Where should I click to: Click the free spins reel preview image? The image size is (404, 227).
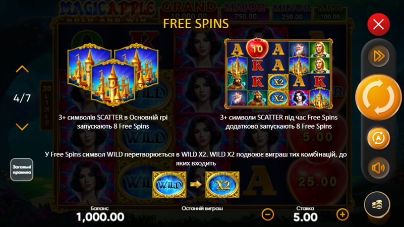tap(278, 74)
